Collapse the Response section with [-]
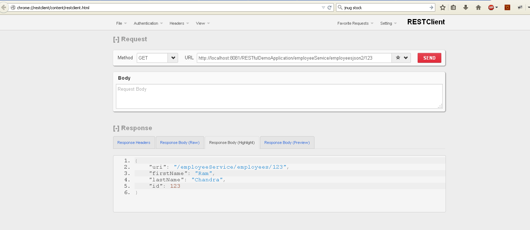 (x=116, y=128)
